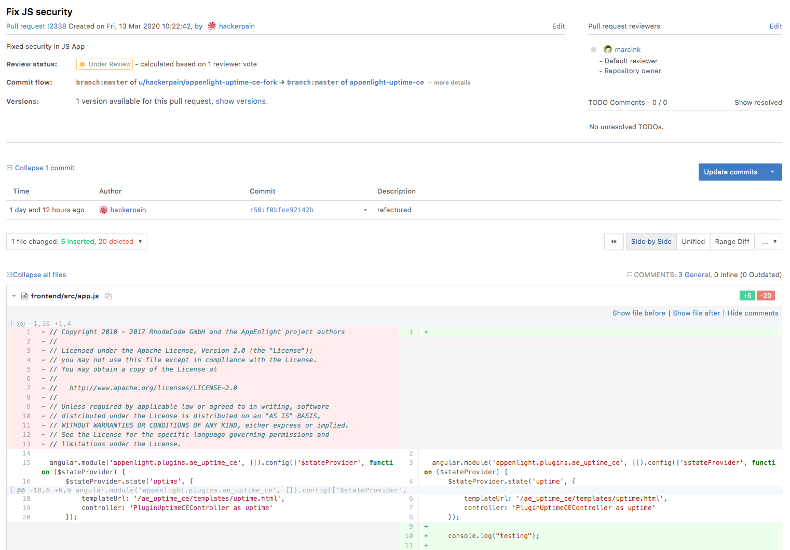Click the author avatar in the pull request header
Viewport: 790px width, 550px height.
click(212, 26)
